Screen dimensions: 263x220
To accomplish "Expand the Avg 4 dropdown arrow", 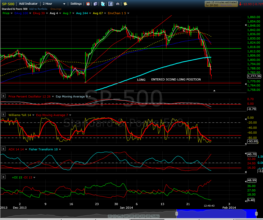I will pos(60,13).
